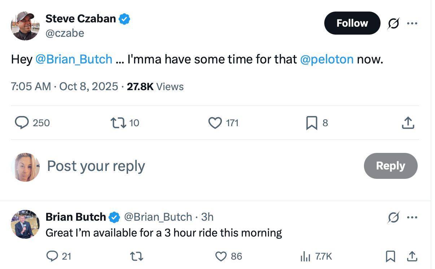
Task: View analytics for Brian Butch's reply
Action: tap(306, 256)
